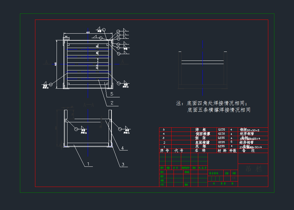This screenshot has width=294, height=210.
Task: Click the 50 dimension at top-left corner
Action: [66, 37]
